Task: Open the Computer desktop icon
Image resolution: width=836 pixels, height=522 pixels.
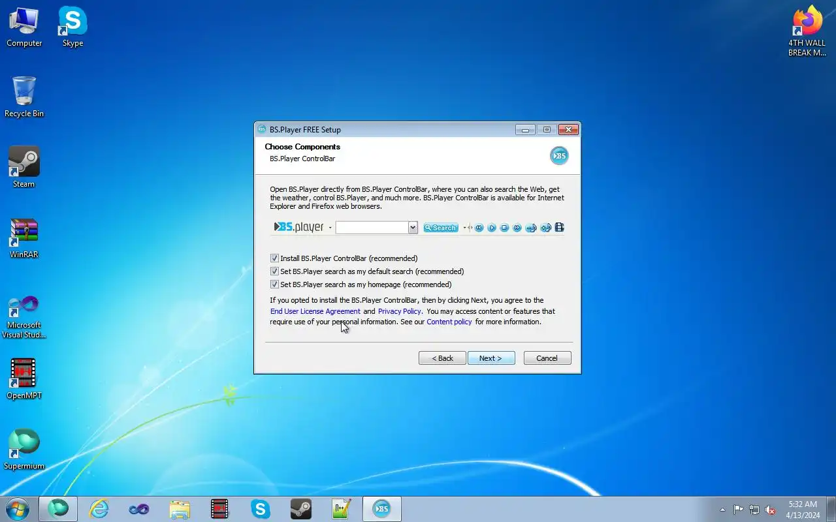Action: coord(24,27)
